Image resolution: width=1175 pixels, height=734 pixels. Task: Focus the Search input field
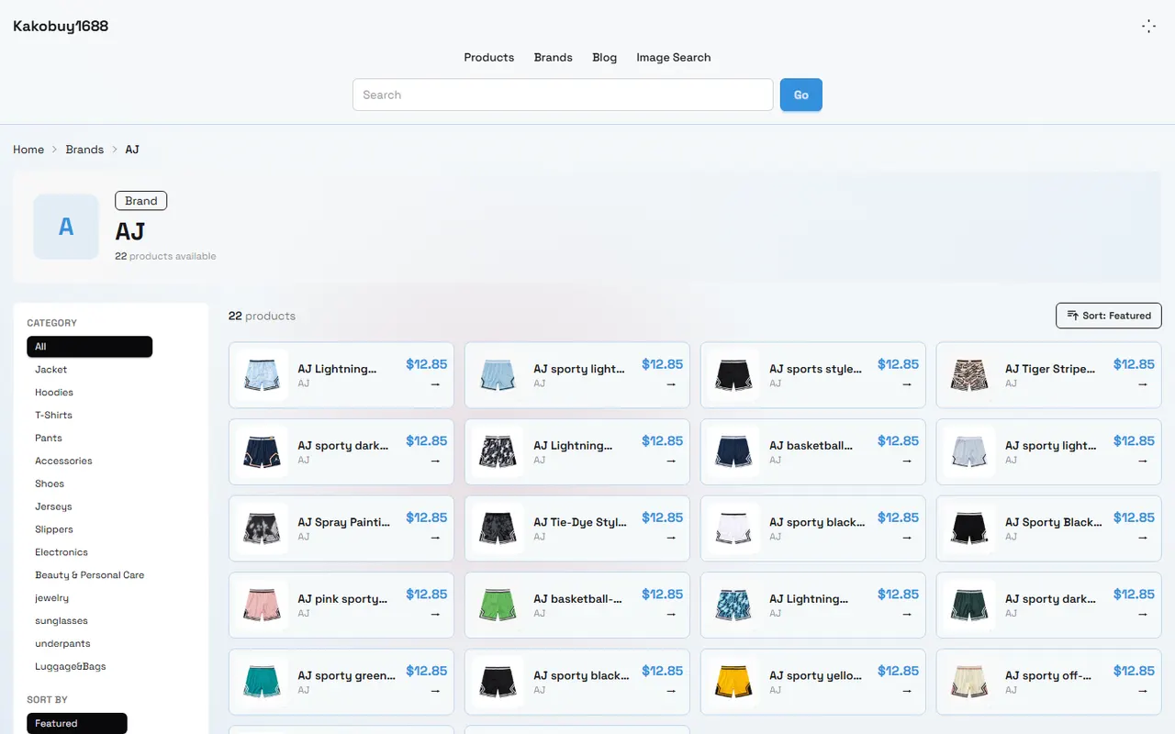(563, 95)
